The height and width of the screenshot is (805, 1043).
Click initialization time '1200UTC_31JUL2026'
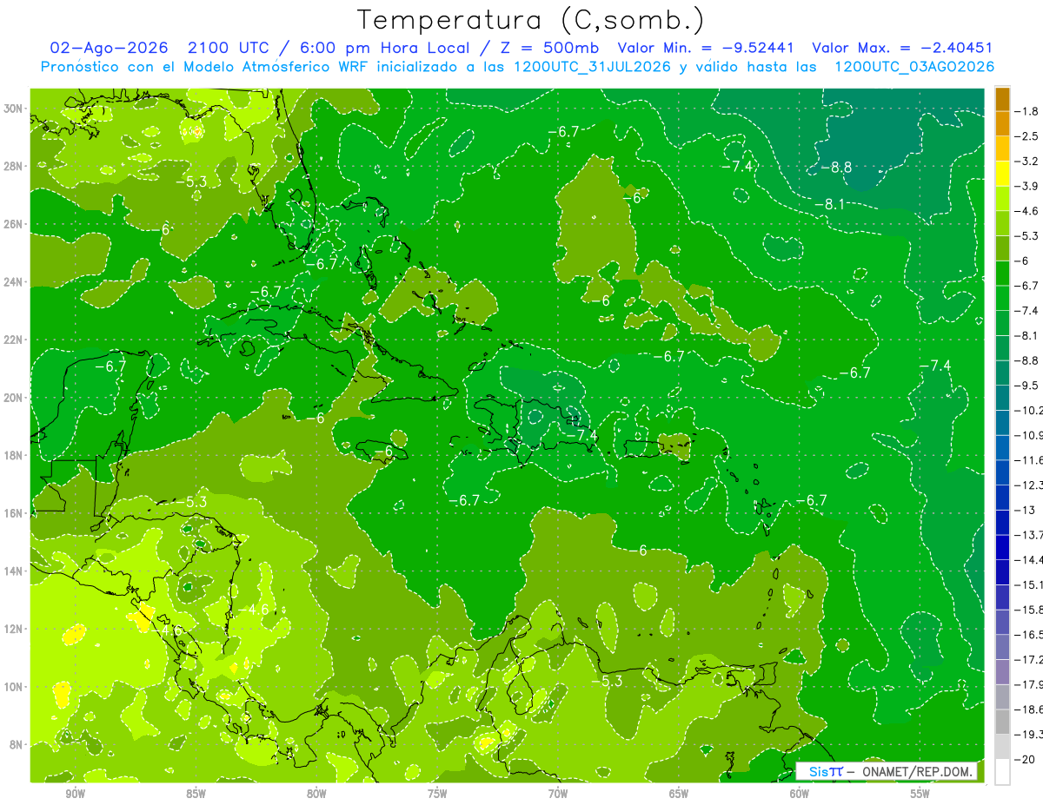pos(592,67)
